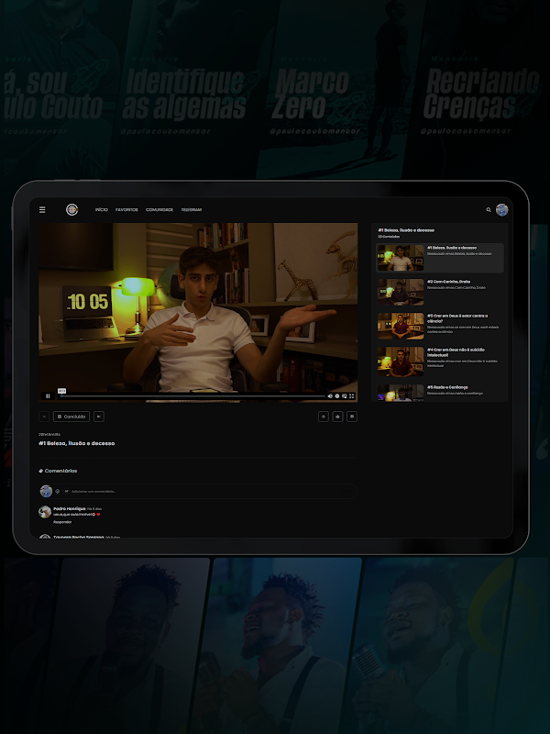
Task: Click Pedro Henrique's avatar
Action: 45,512
